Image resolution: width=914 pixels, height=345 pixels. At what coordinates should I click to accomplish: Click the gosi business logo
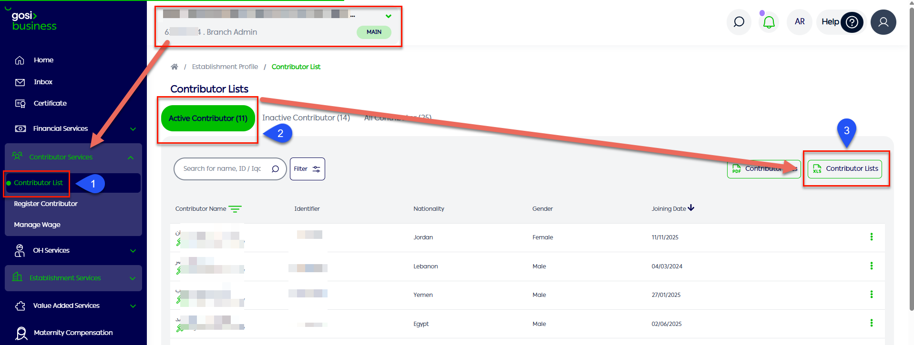[33, 21]
